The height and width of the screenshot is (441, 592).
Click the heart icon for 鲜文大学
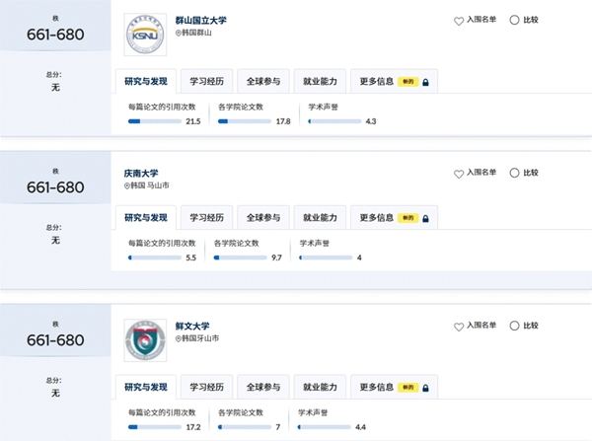click(459, 327)
